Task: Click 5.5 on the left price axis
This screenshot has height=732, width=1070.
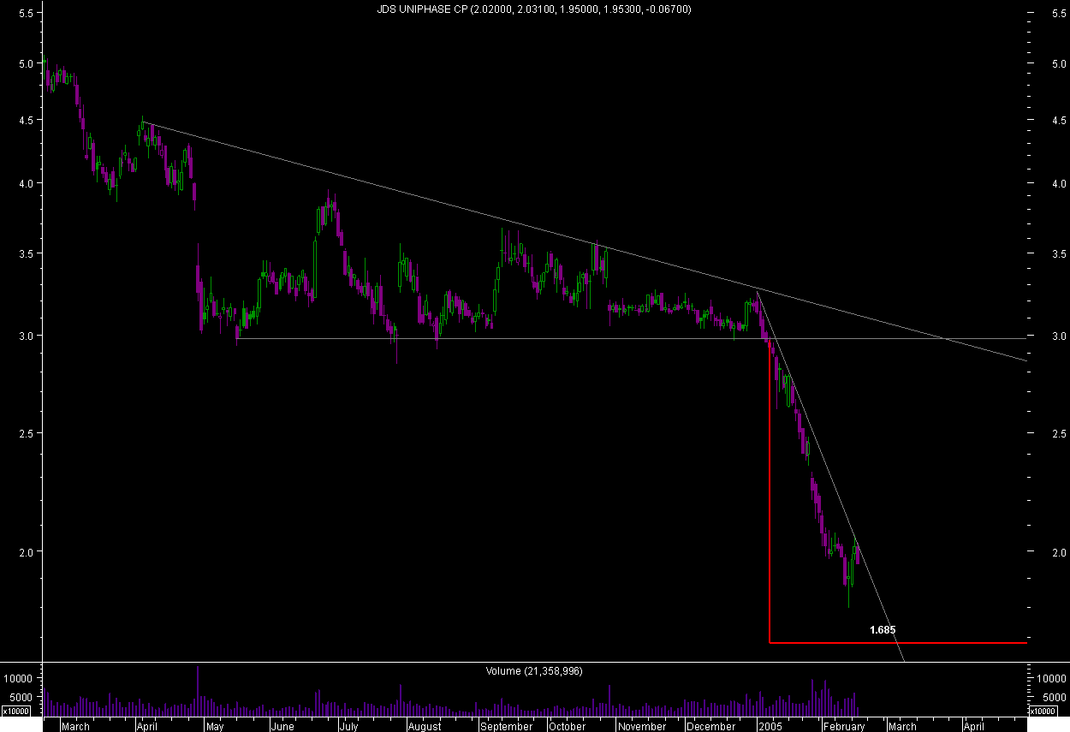Action: point(25,15)
